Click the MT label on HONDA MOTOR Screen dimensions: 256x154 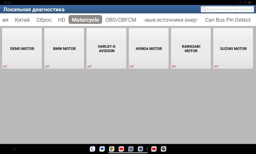click(x=132, y=66)
